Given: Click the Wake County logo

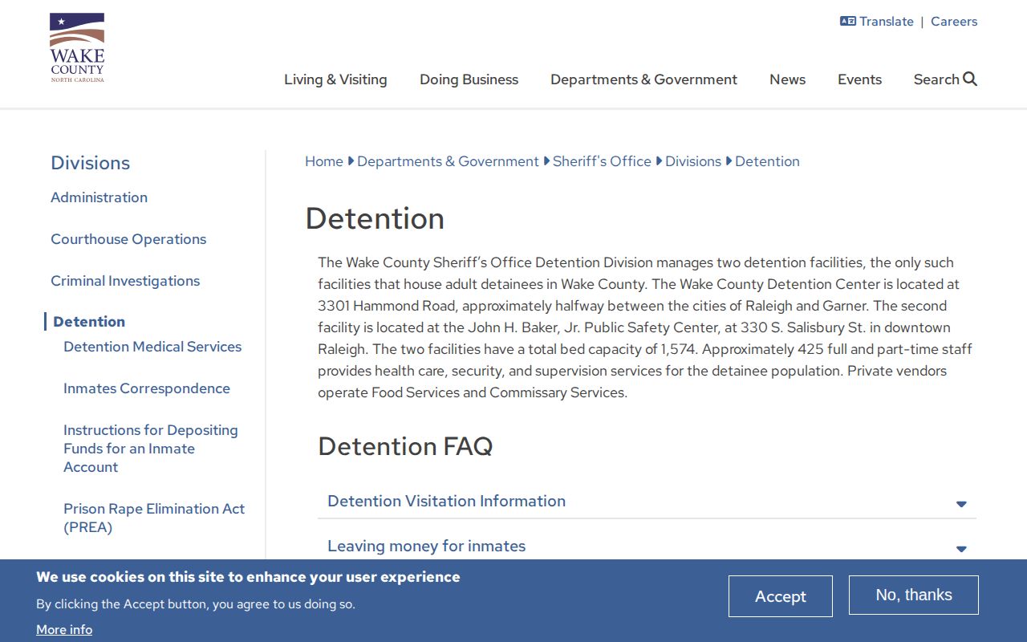Looking at the screenshot, I should [77, 48].
